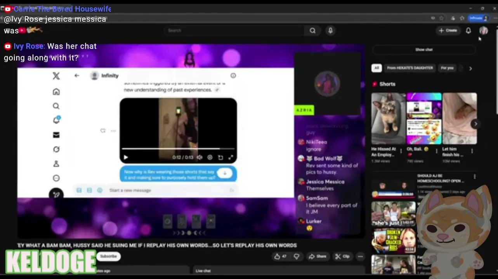This screenshot has height=279, width=498.
Task: Open more actions three-dot button under the video
Action: click(x=360, y=257)
